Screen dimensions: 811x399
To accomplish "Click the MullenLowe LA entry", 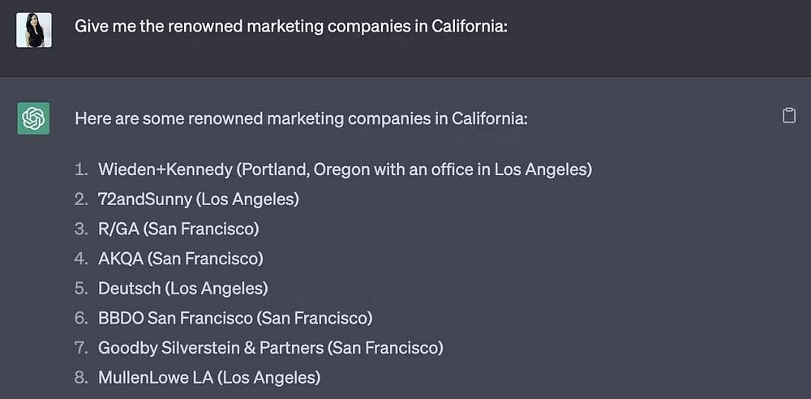I will pyautogui.click(x=209, y=377).
